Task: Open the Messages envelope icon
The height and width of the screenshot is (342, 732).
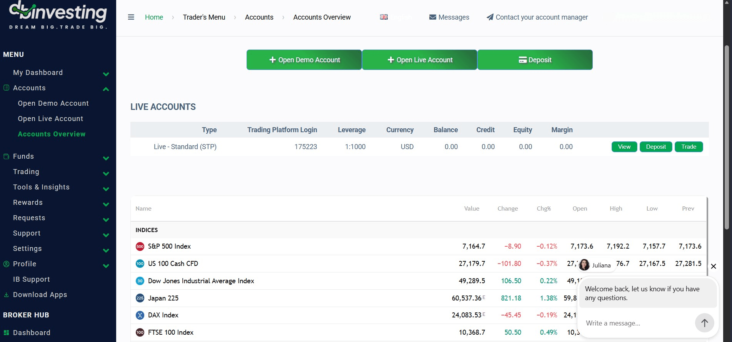Action: coord(433,17)
